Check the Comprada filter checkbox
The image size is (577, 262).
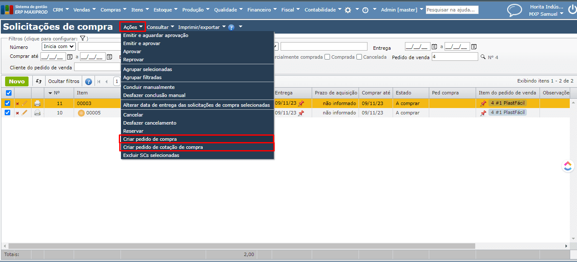tap(327, 57)
